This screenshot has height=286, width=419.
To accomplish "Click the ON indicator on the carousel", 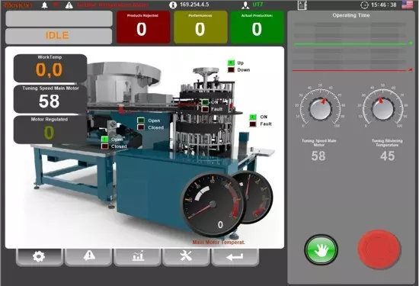I will pos(205,102).
